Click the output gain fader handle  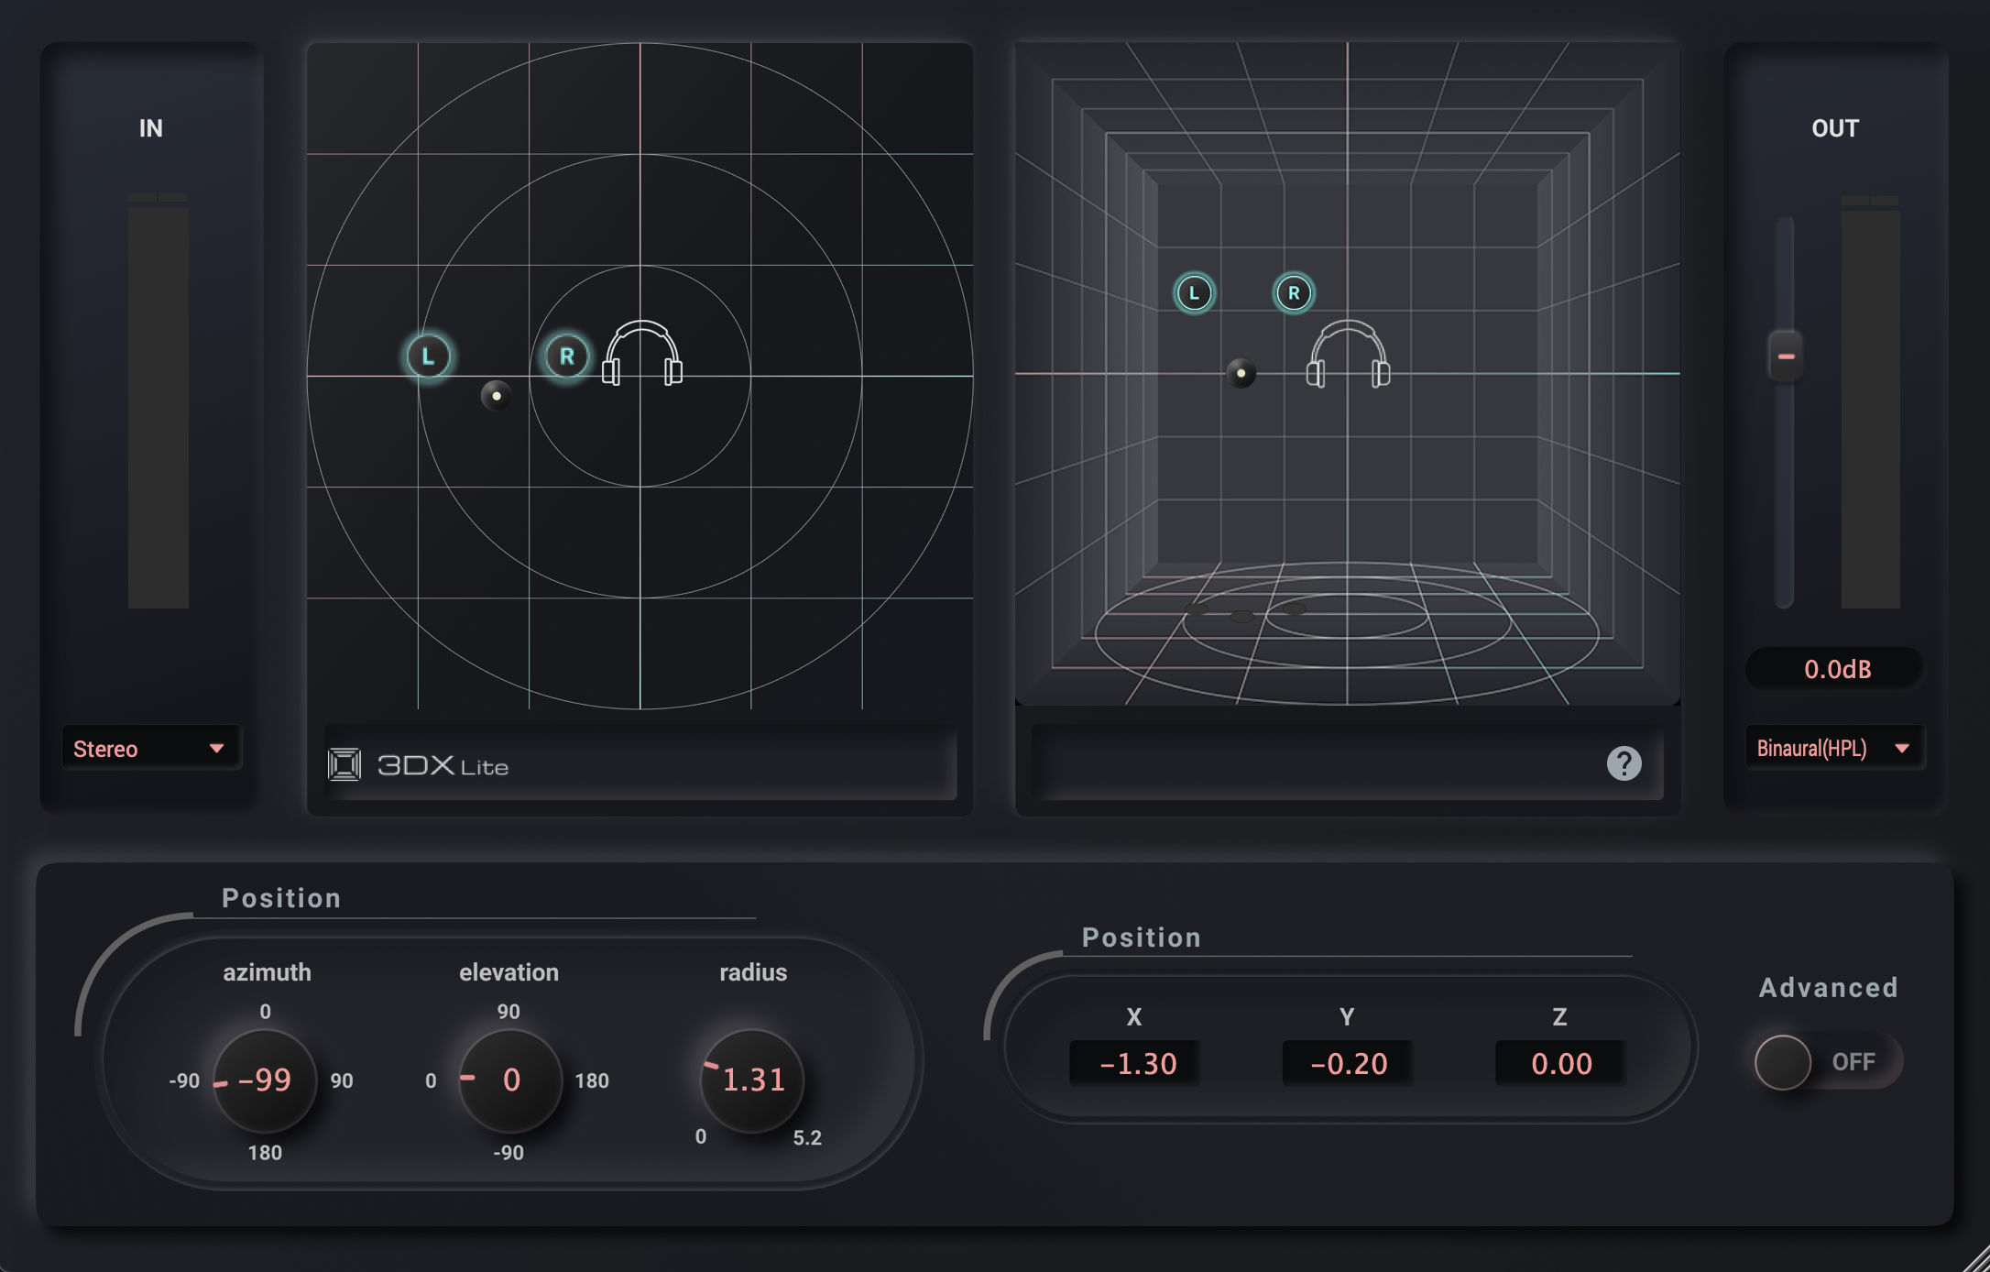(x=1786, y=356)
